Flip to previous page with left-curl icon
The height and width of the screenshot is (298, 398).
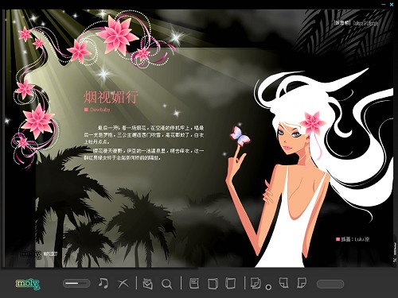pyautogui.click(x=284, y=283)
